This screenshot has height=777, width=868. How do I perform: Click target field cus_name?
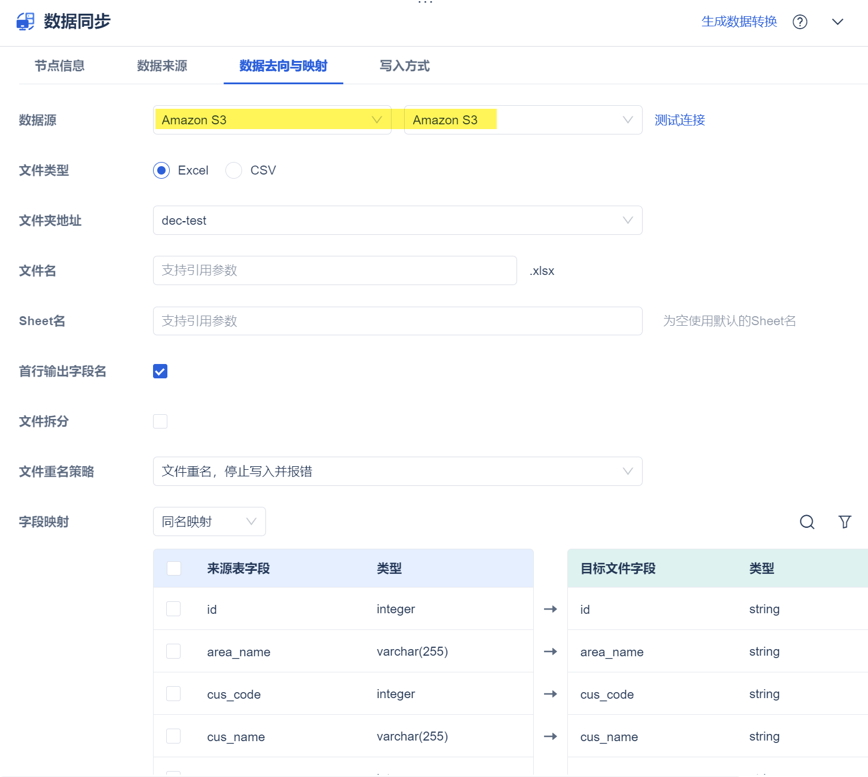609,737
